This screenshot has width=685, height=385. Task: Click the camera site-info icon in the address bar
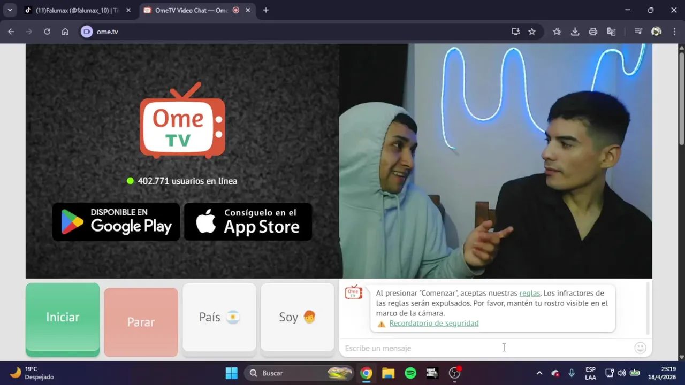click(87, 32)
